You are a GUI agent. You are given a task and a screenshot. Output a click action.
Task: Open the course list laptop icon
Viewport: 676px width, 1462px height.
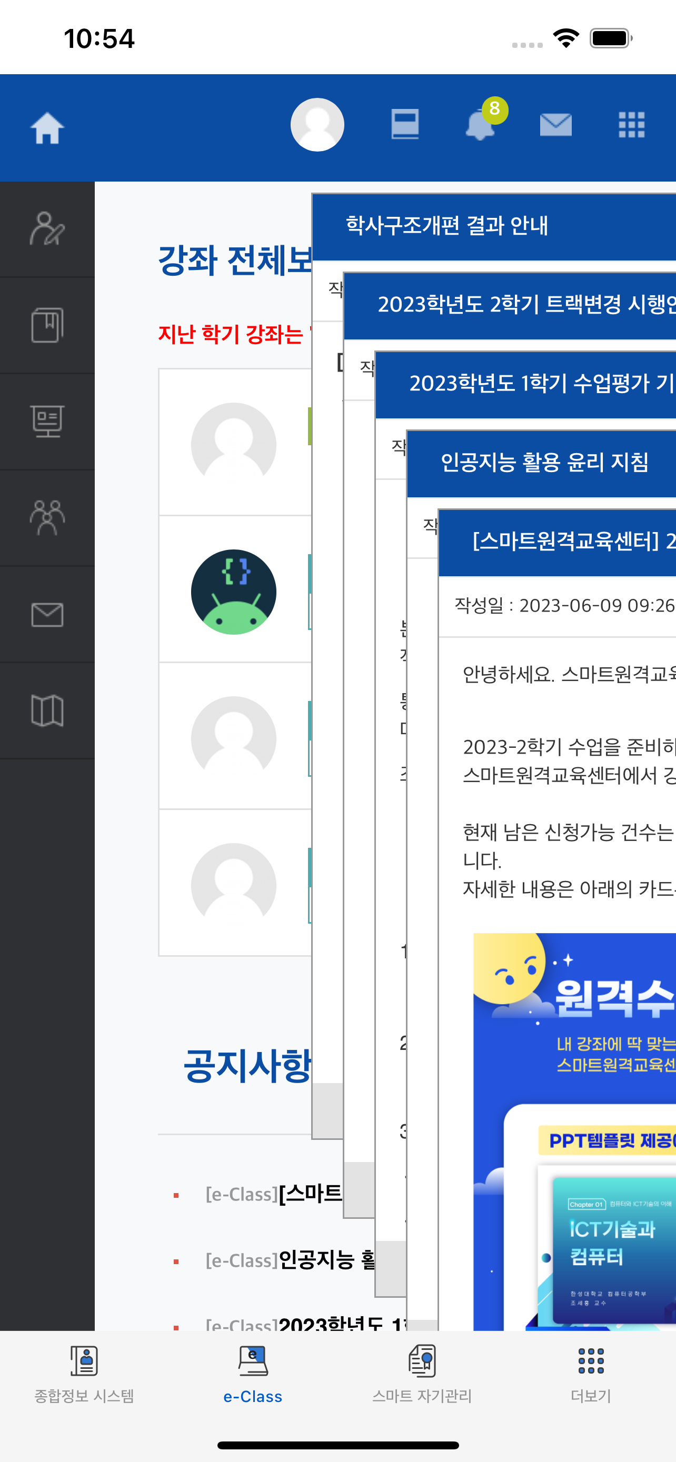coord(405,124)
